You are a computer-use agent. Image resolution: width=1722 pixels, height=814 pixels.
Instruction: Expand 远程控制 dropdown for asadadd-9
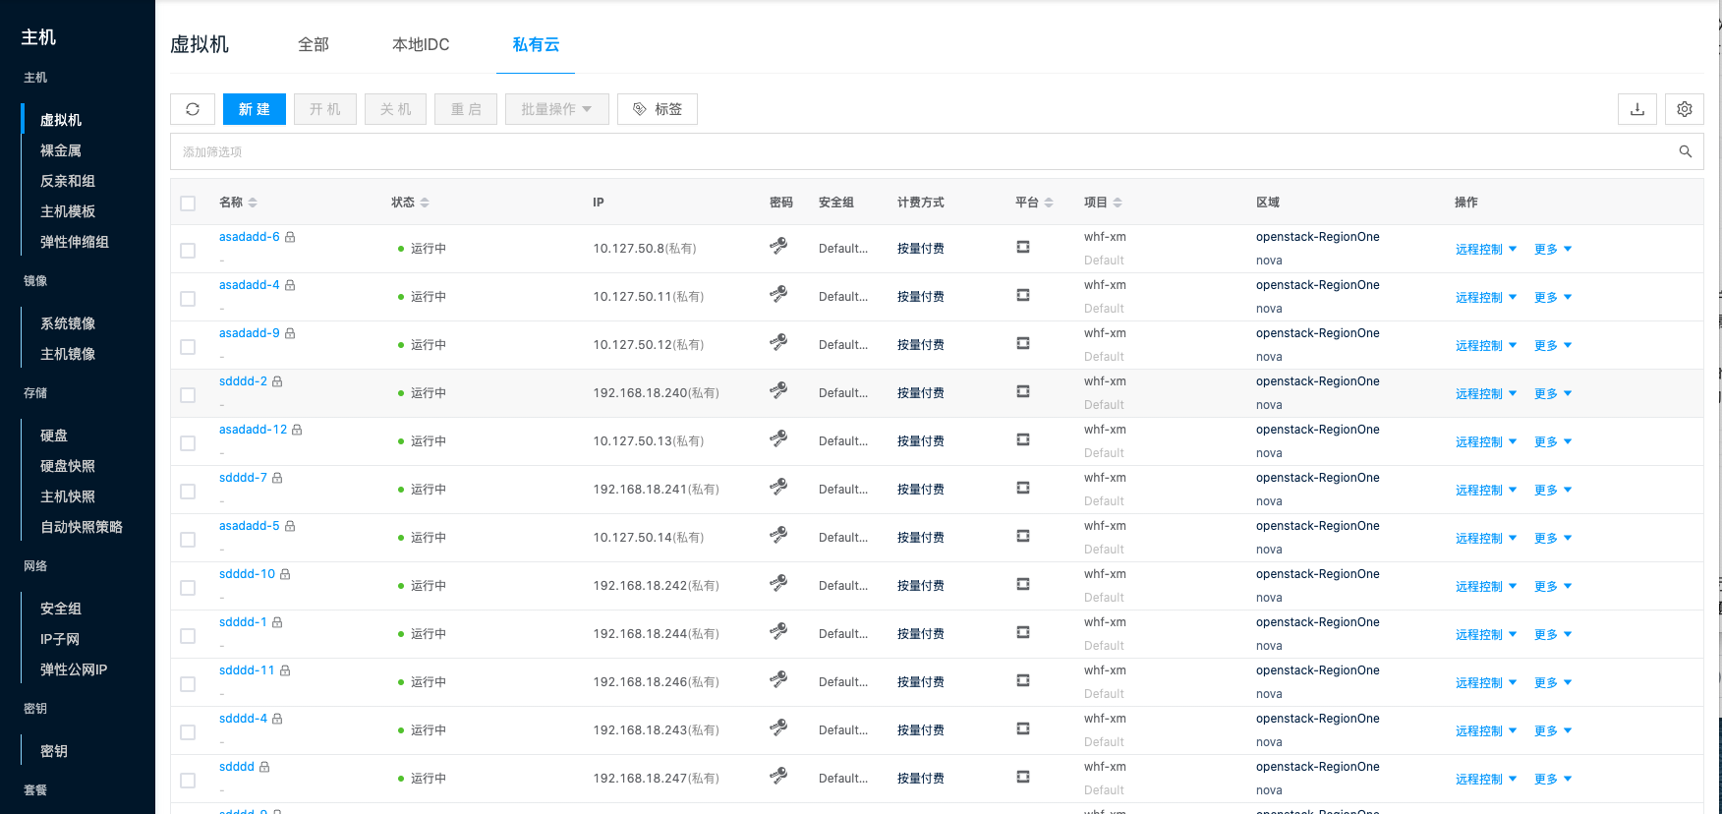[x=1486, y=346]
